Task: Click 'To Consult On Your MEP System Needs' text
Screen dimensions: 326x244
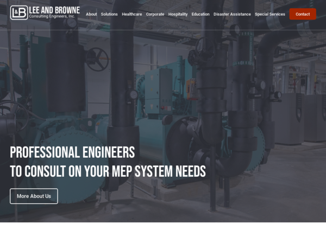Action: (108, 171)
